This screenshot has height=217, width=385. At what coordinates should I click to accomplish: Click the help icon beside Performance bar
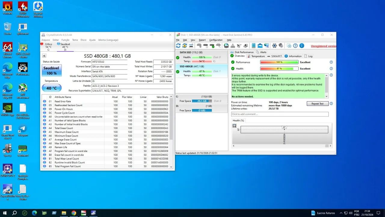click(x=331, y=62)
